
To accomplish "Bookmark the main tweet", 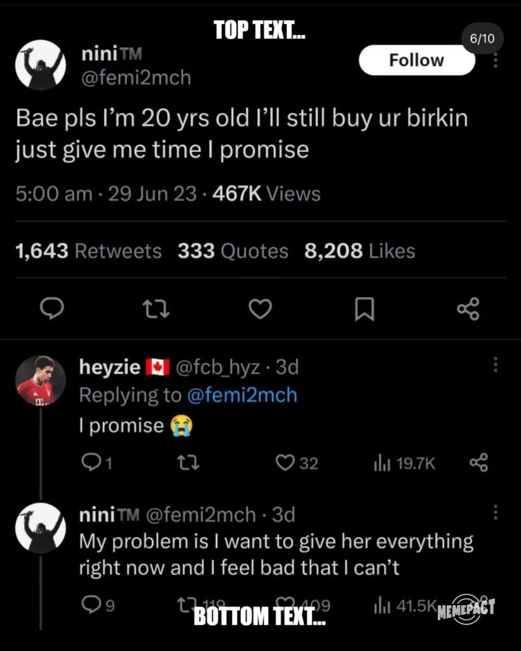I will [364, 310].
